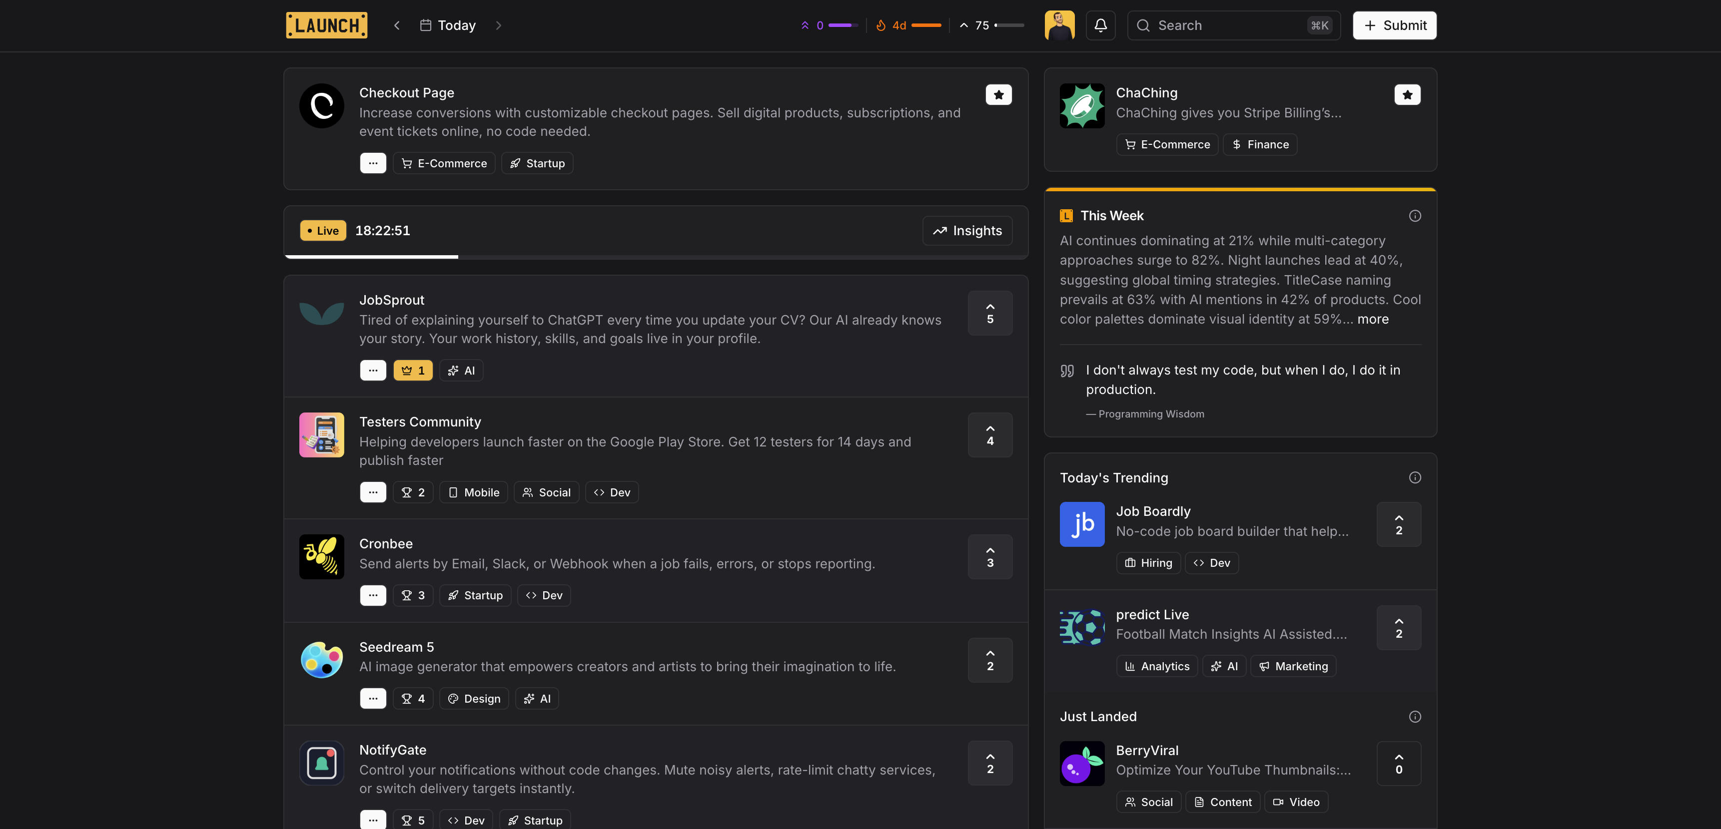Show info for Just Landed
1721x829 pixels.
1414,717
